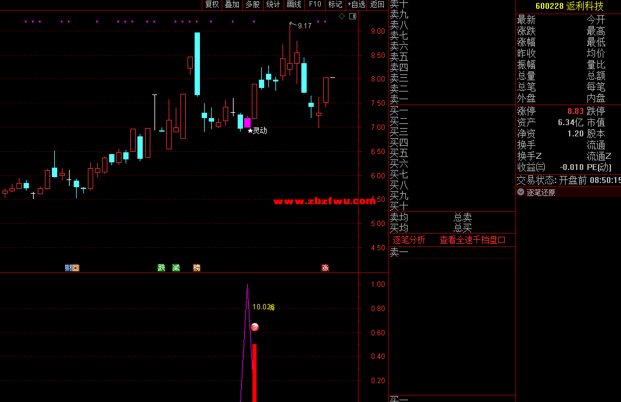The image size is (621, 402).
Task: Click the 买十 order book row
Action: click(452, 206)
